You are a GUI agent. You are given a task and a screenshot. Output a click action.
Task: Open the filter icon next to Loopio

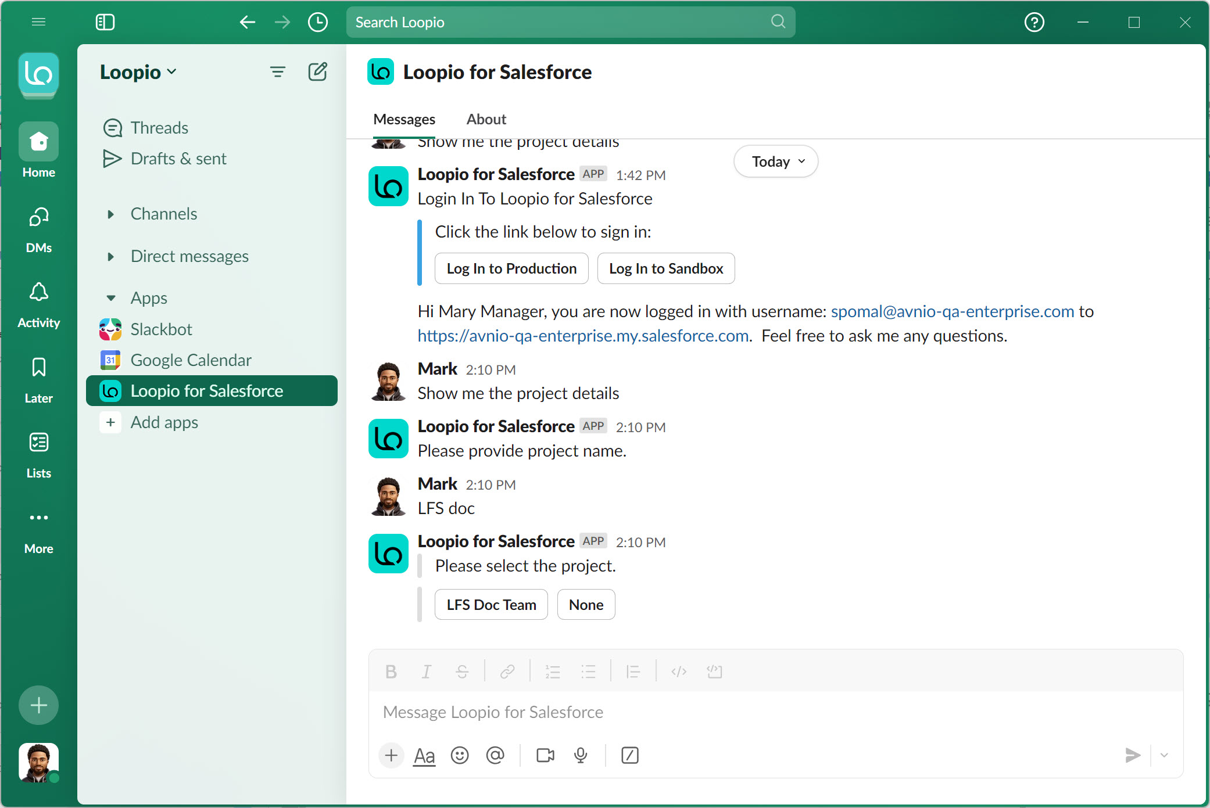coord(278,72)
